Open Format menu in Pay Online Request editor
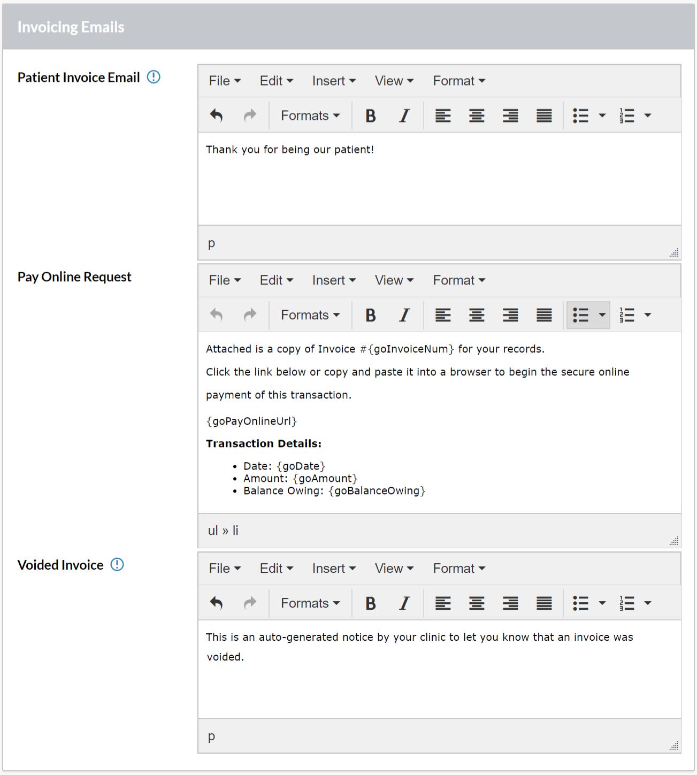Image resolution: width=697 pixels, height=775 pixels. pyautogui.click(x=459, y=280)
